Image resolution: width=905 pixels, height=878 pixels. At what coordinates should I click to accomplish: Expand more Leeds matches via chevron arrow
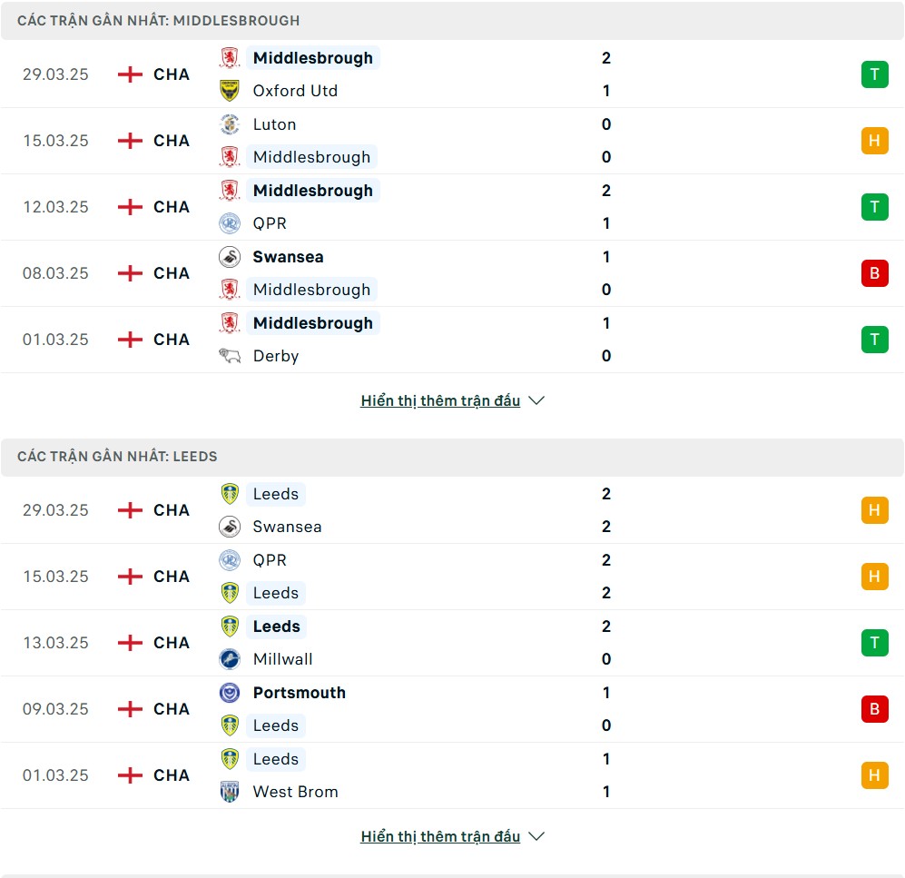536,836
